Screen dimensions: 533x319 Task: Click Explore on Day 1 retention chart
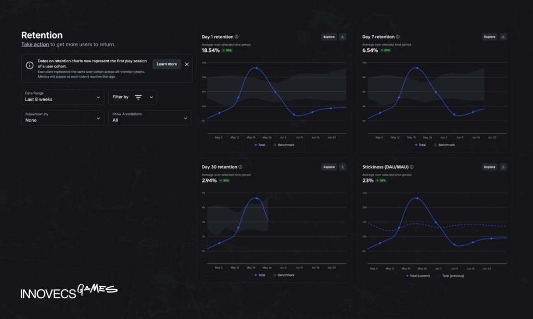[x=329, y=37]
